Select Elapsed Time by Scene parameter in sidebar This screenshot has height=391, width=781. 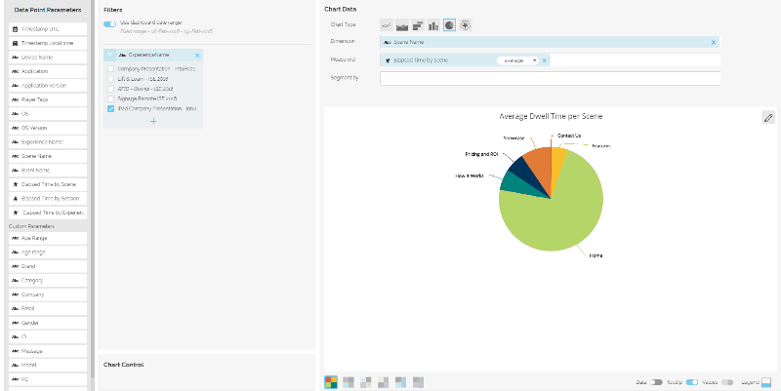(x=48, y=184)
